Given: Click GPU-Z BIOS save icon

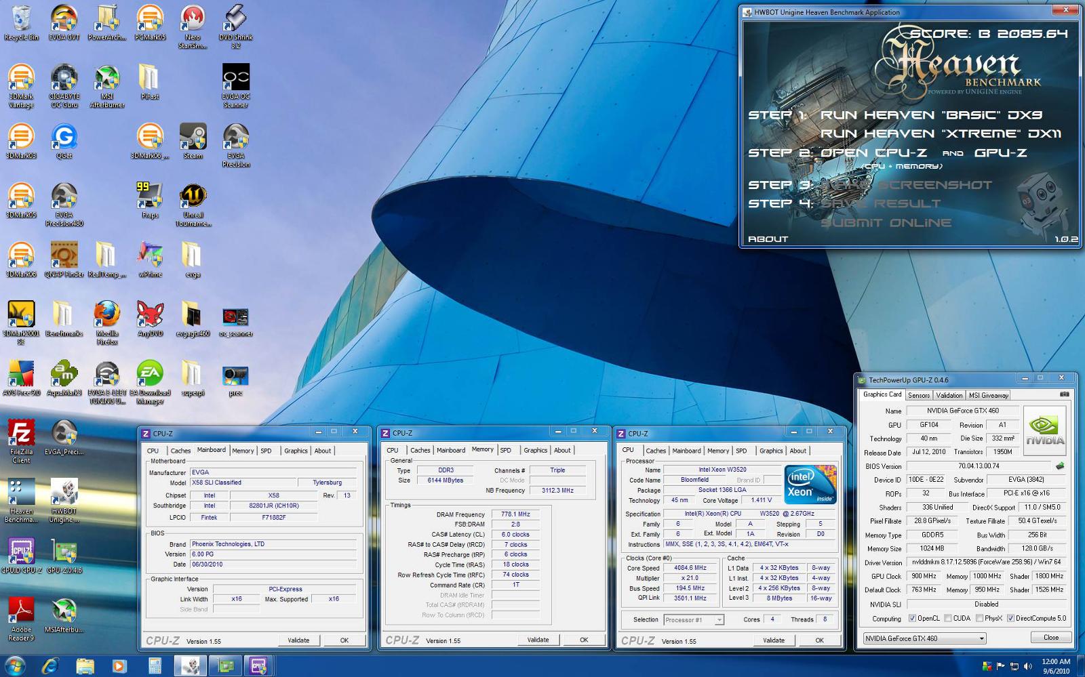Looking at the screenshot, I should (1060, 466).
